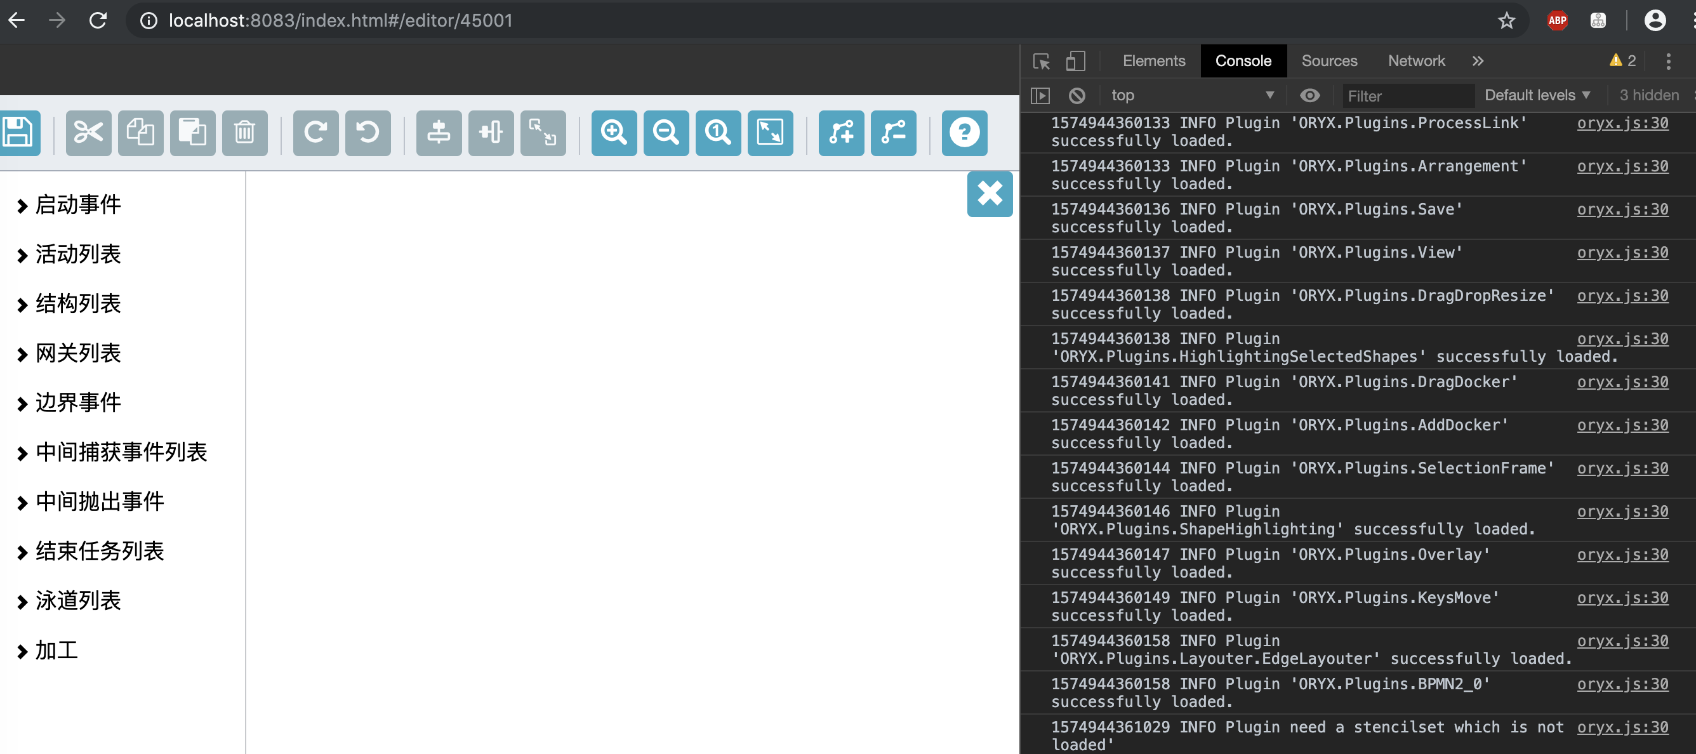
Task: Open the help question mark icon
Action: pos(964,133)
